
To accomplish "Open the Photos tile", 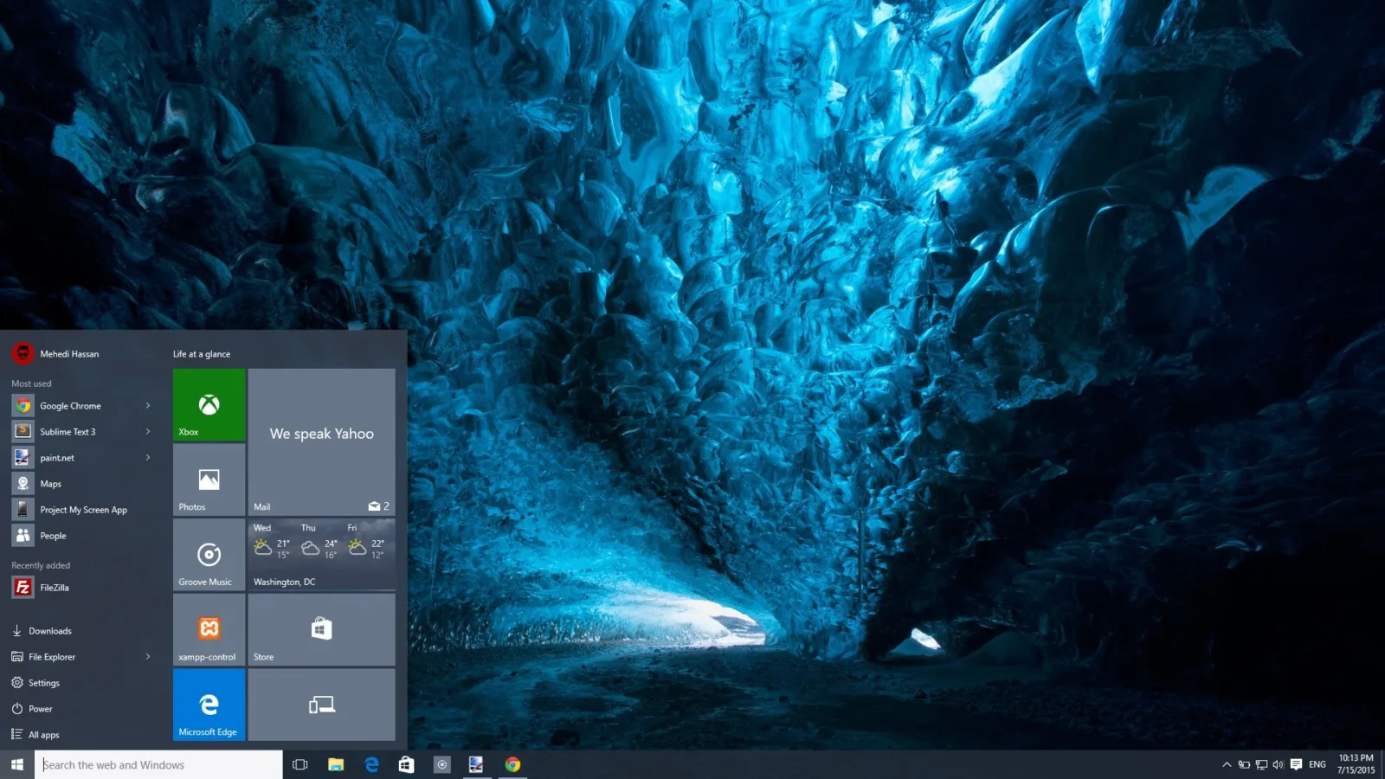I will pyautogui.click(x=209, y=480).
